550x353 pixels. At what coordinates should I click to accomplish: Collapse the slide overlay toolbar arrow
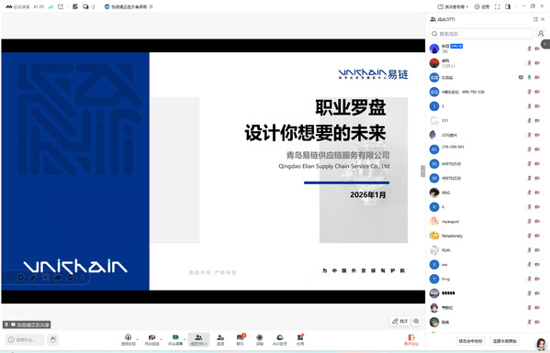(x=83, y=277)
